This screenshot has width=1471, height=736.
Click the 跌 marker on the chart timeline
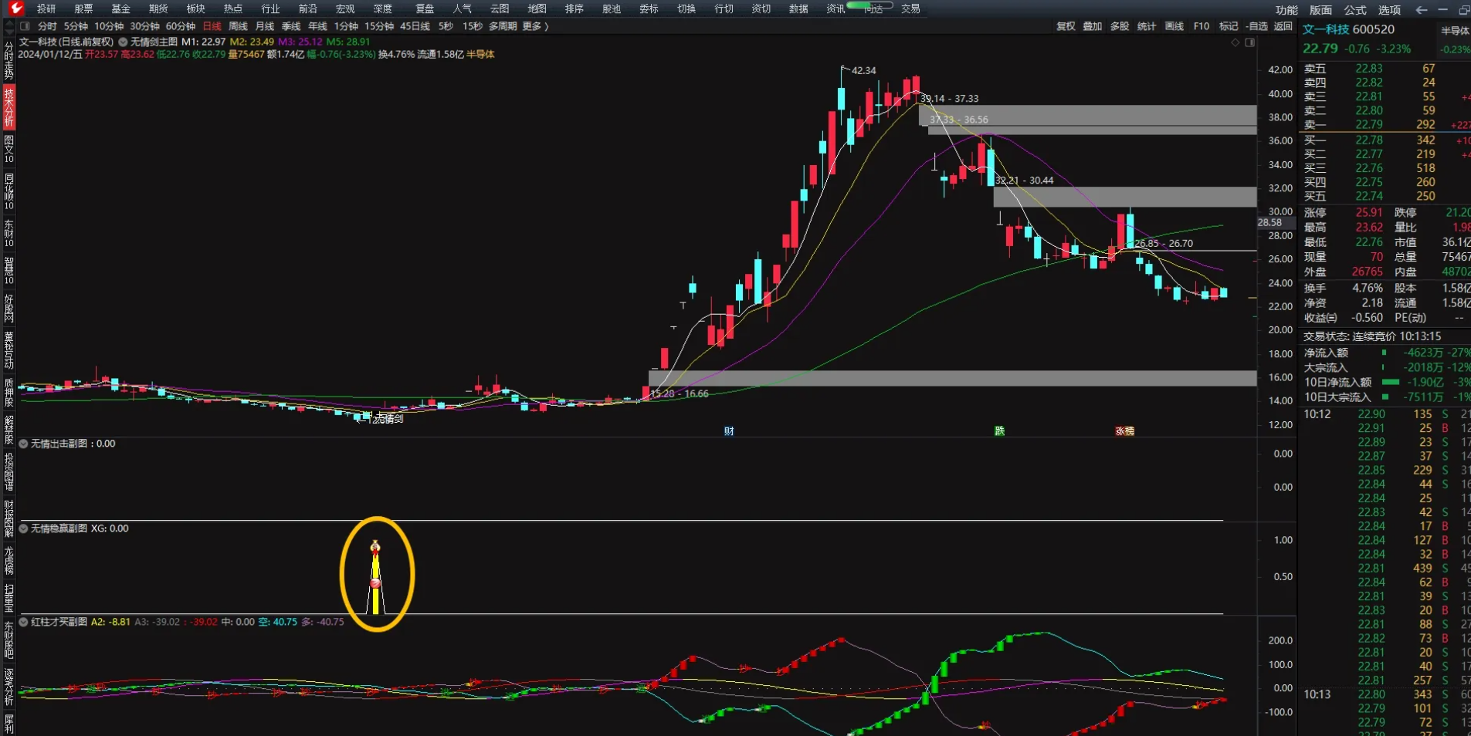coord(999,431)
